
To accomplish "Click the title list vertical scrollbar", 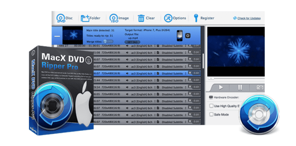I will (x=203, y=61).
